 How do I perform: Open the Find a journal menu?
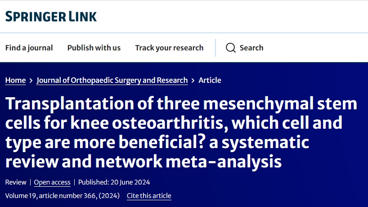[29, 48]
